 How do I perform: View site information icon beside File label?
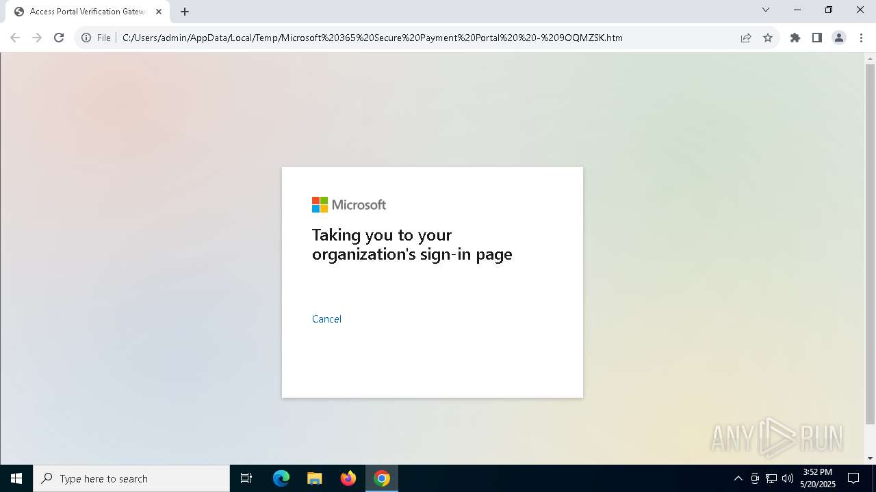(86, 38)
